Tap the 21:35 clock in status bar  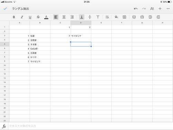(x=86, y=2)
